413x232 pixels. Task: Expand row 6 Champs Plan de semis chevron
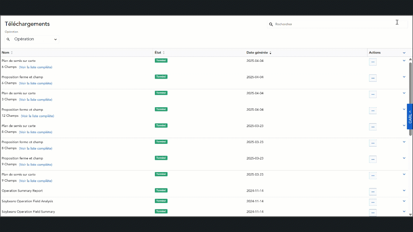point(404,61)
